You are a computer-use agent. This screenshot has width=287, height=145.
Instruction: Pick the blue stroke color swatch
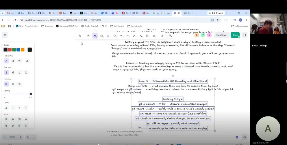coord(18,50)
